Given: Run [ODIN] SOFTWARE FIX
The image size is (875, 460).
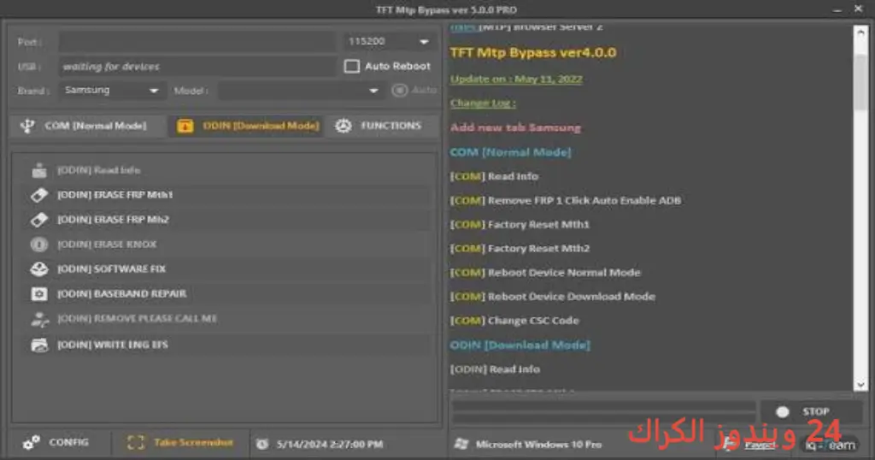Looking at the screenshot, I should click(x=226, y=269).
